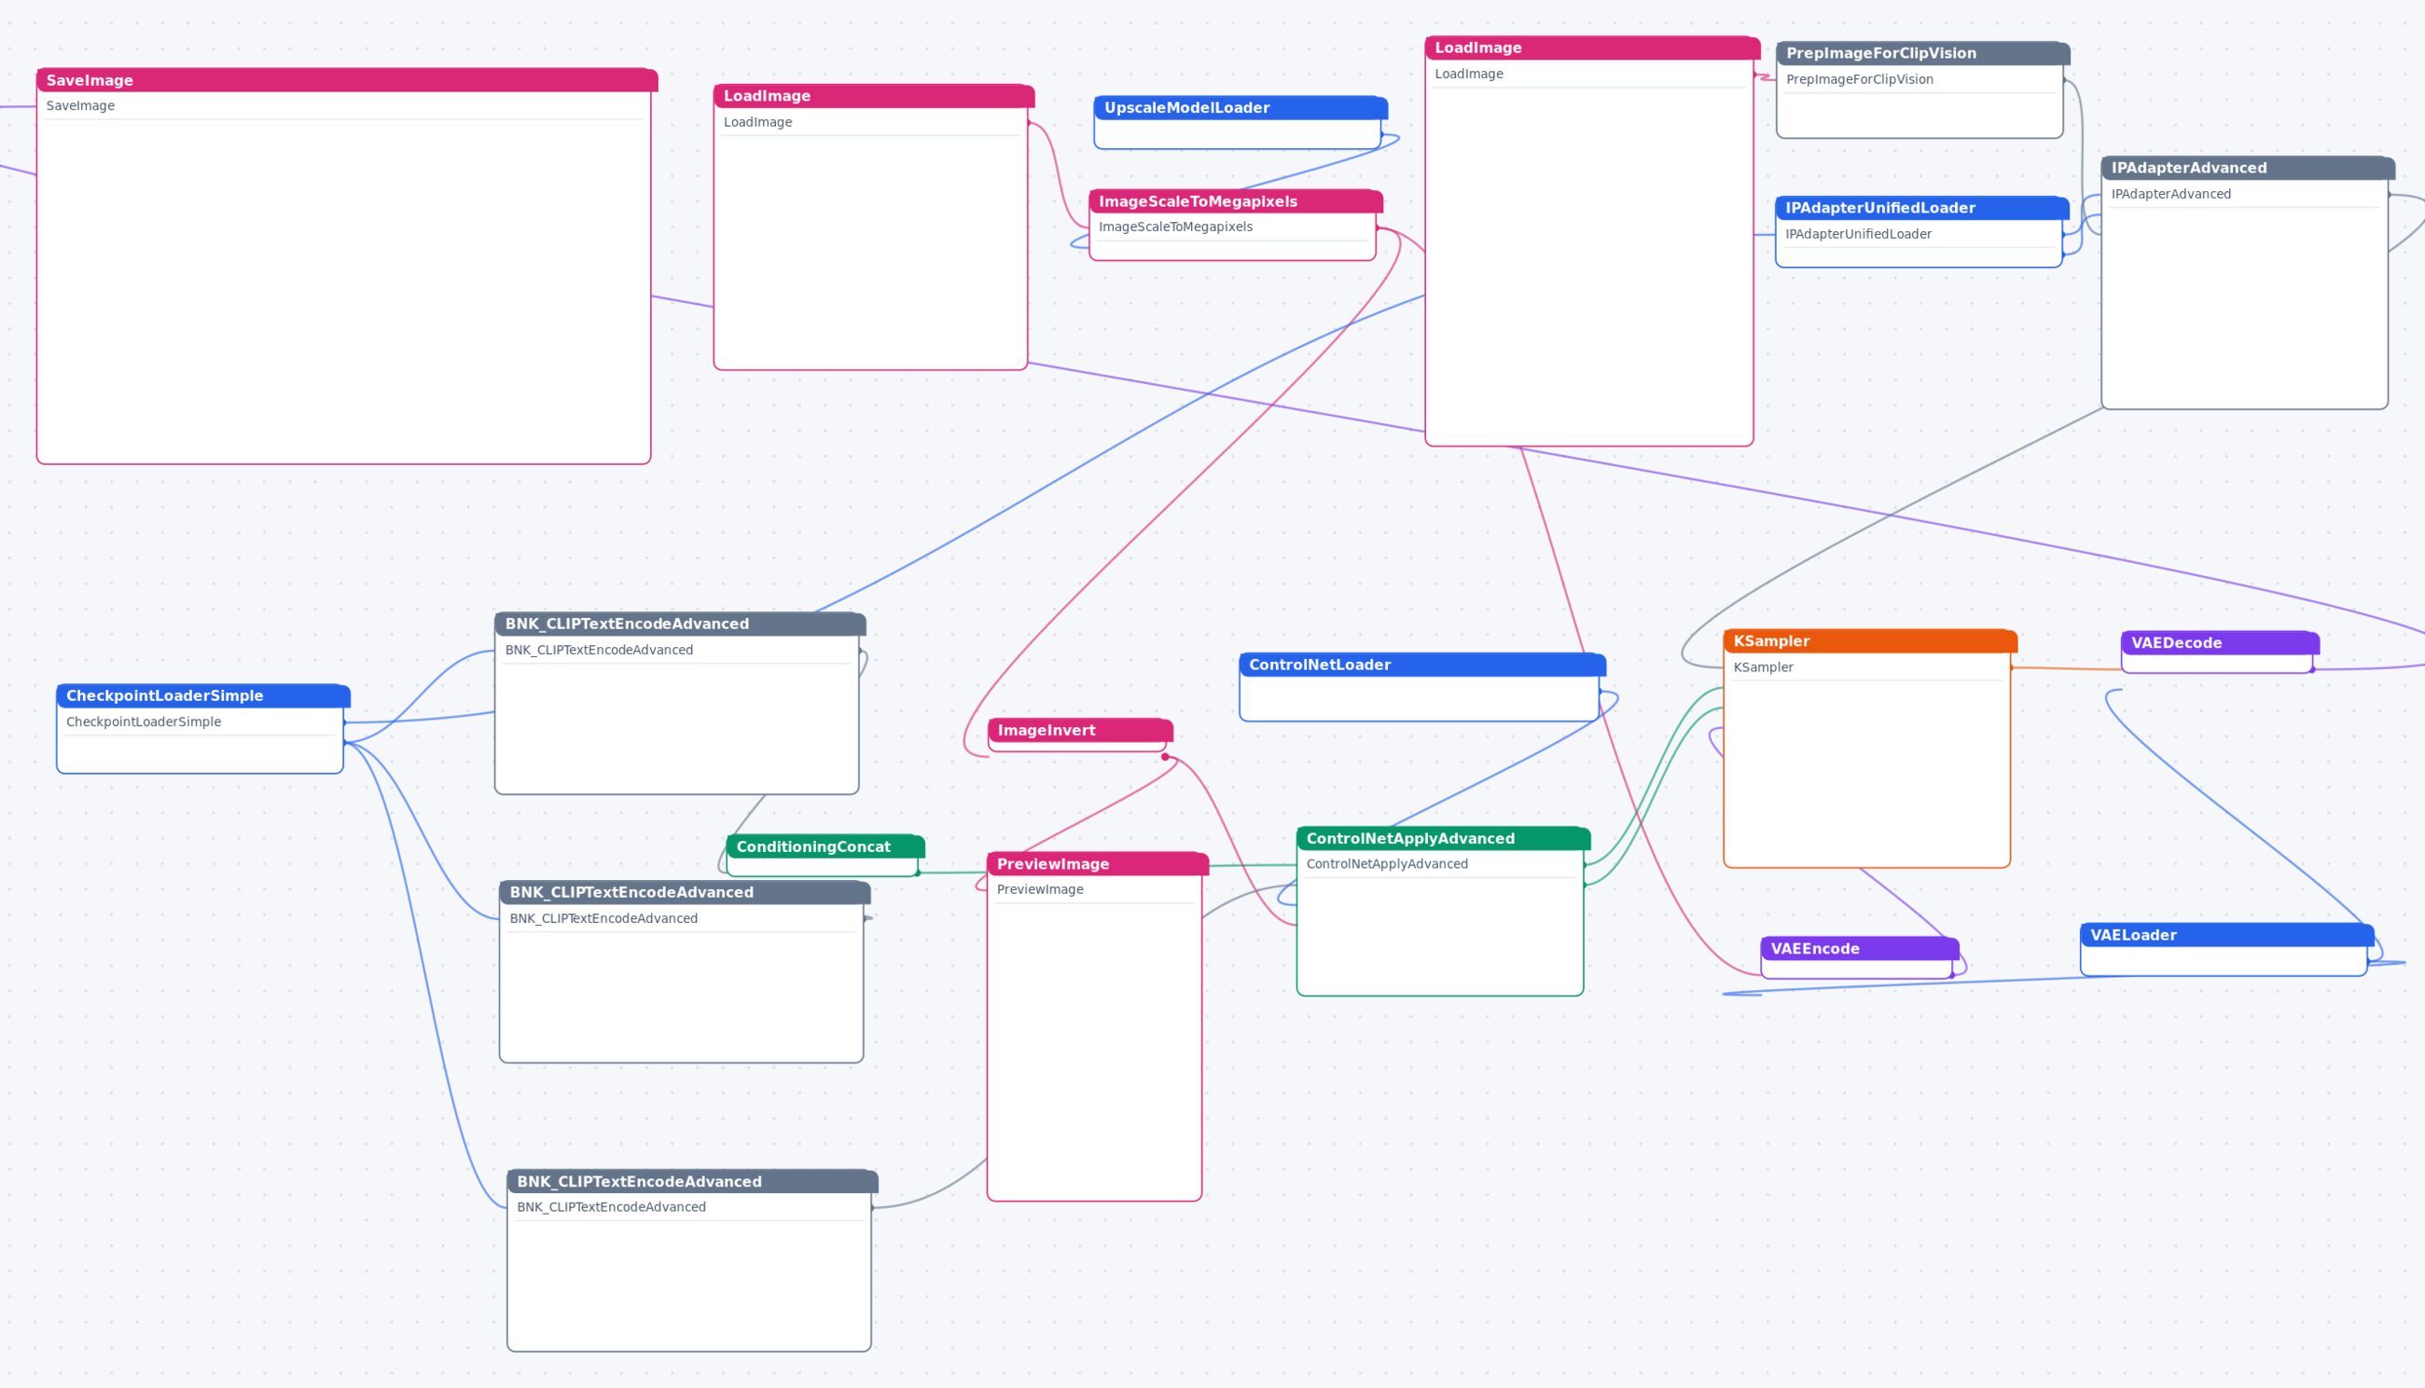Select the ConditioningConcat node header
2425x1388 pixels.
tap(825, 846)
